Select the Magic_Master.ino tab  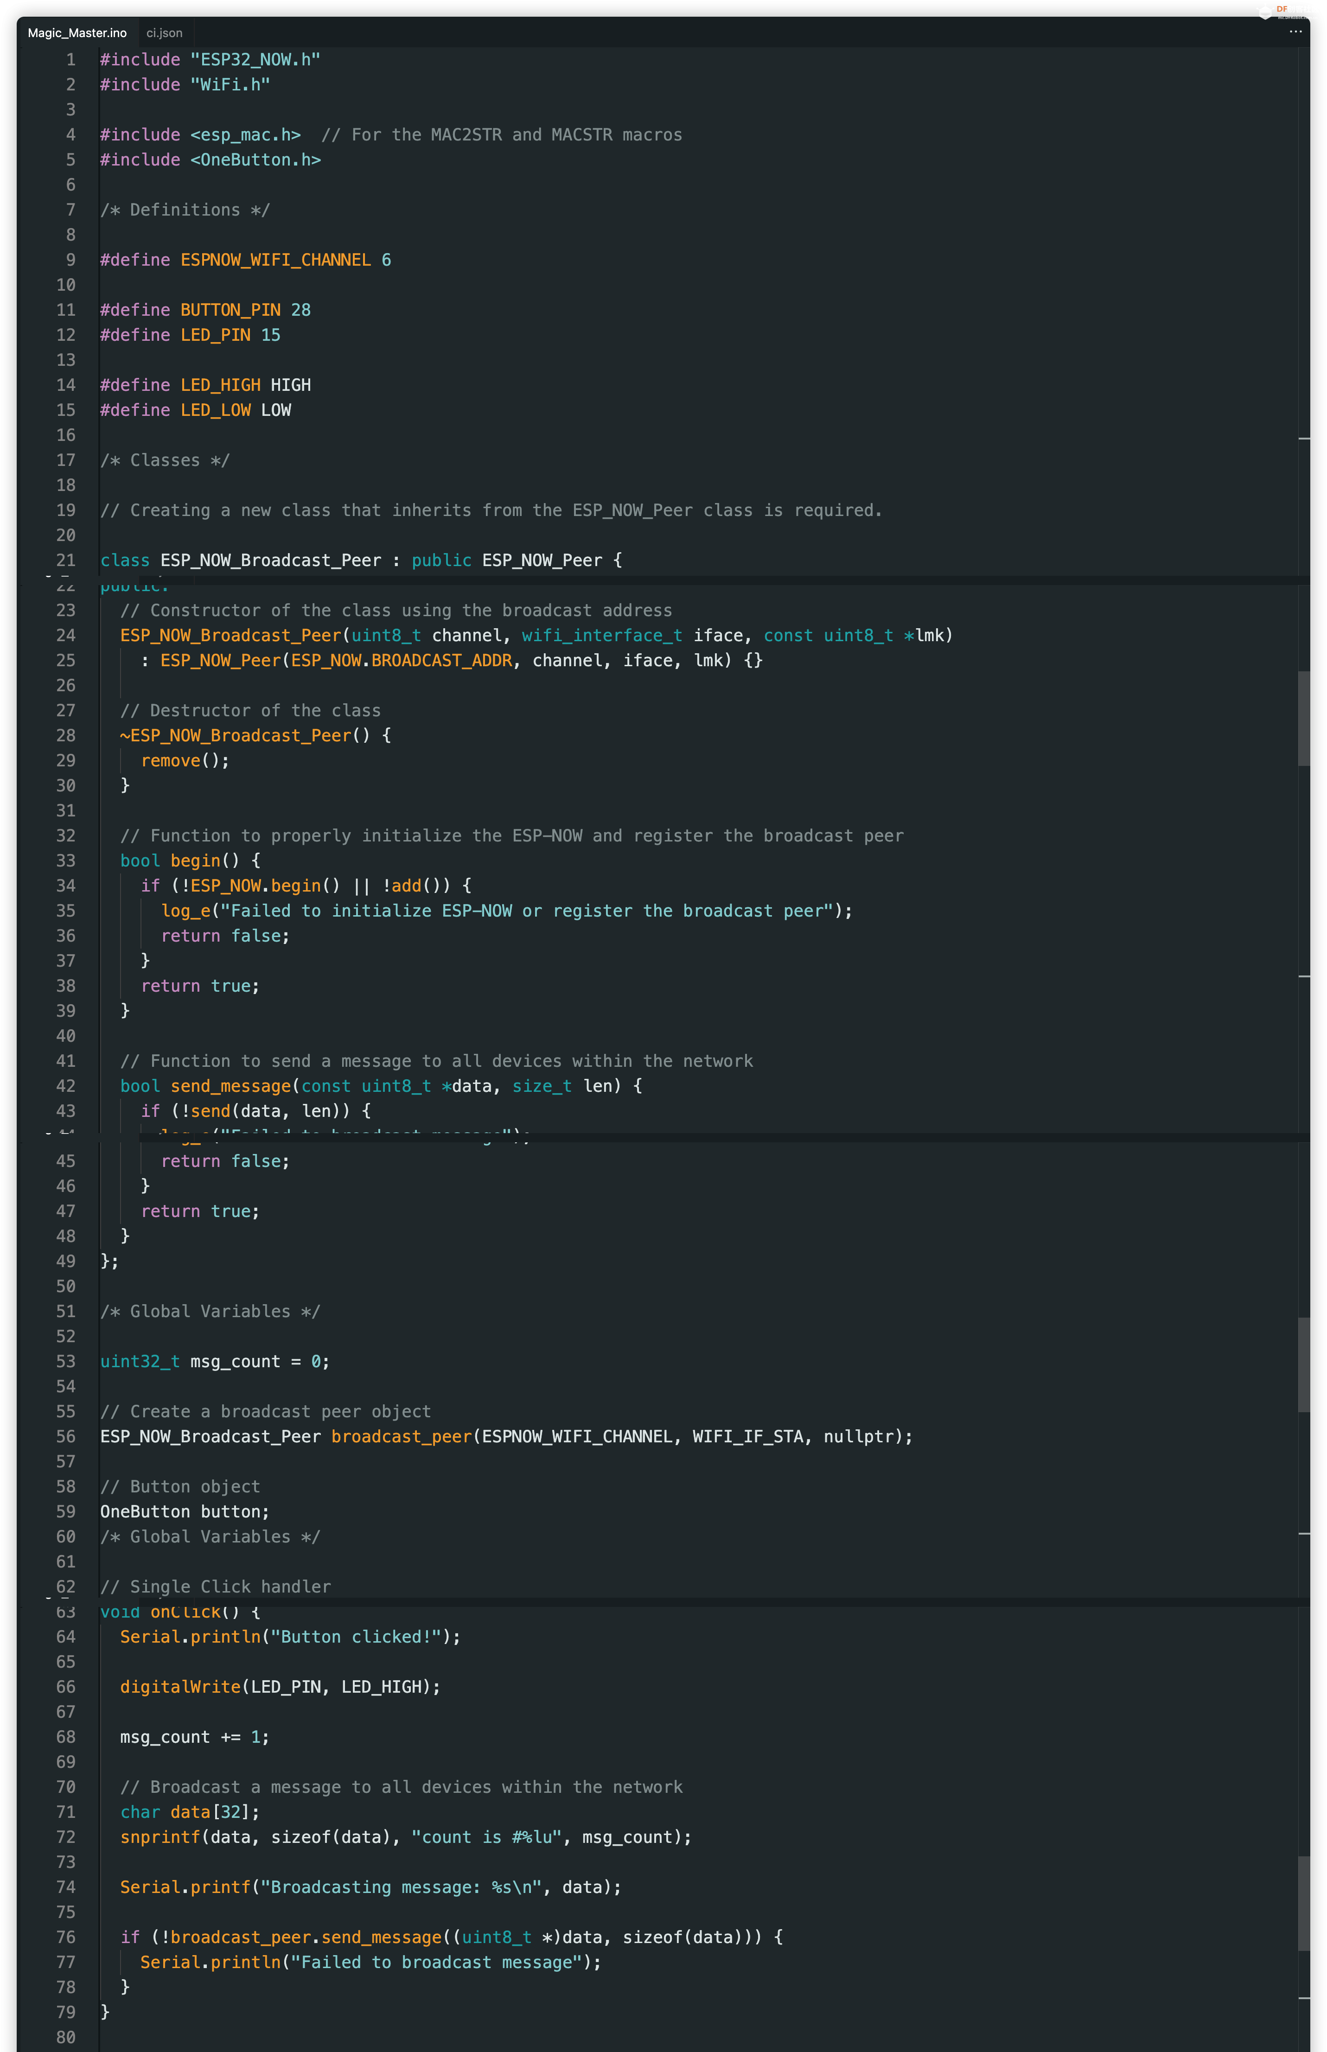pyautogui.click(x=77, y=33)
